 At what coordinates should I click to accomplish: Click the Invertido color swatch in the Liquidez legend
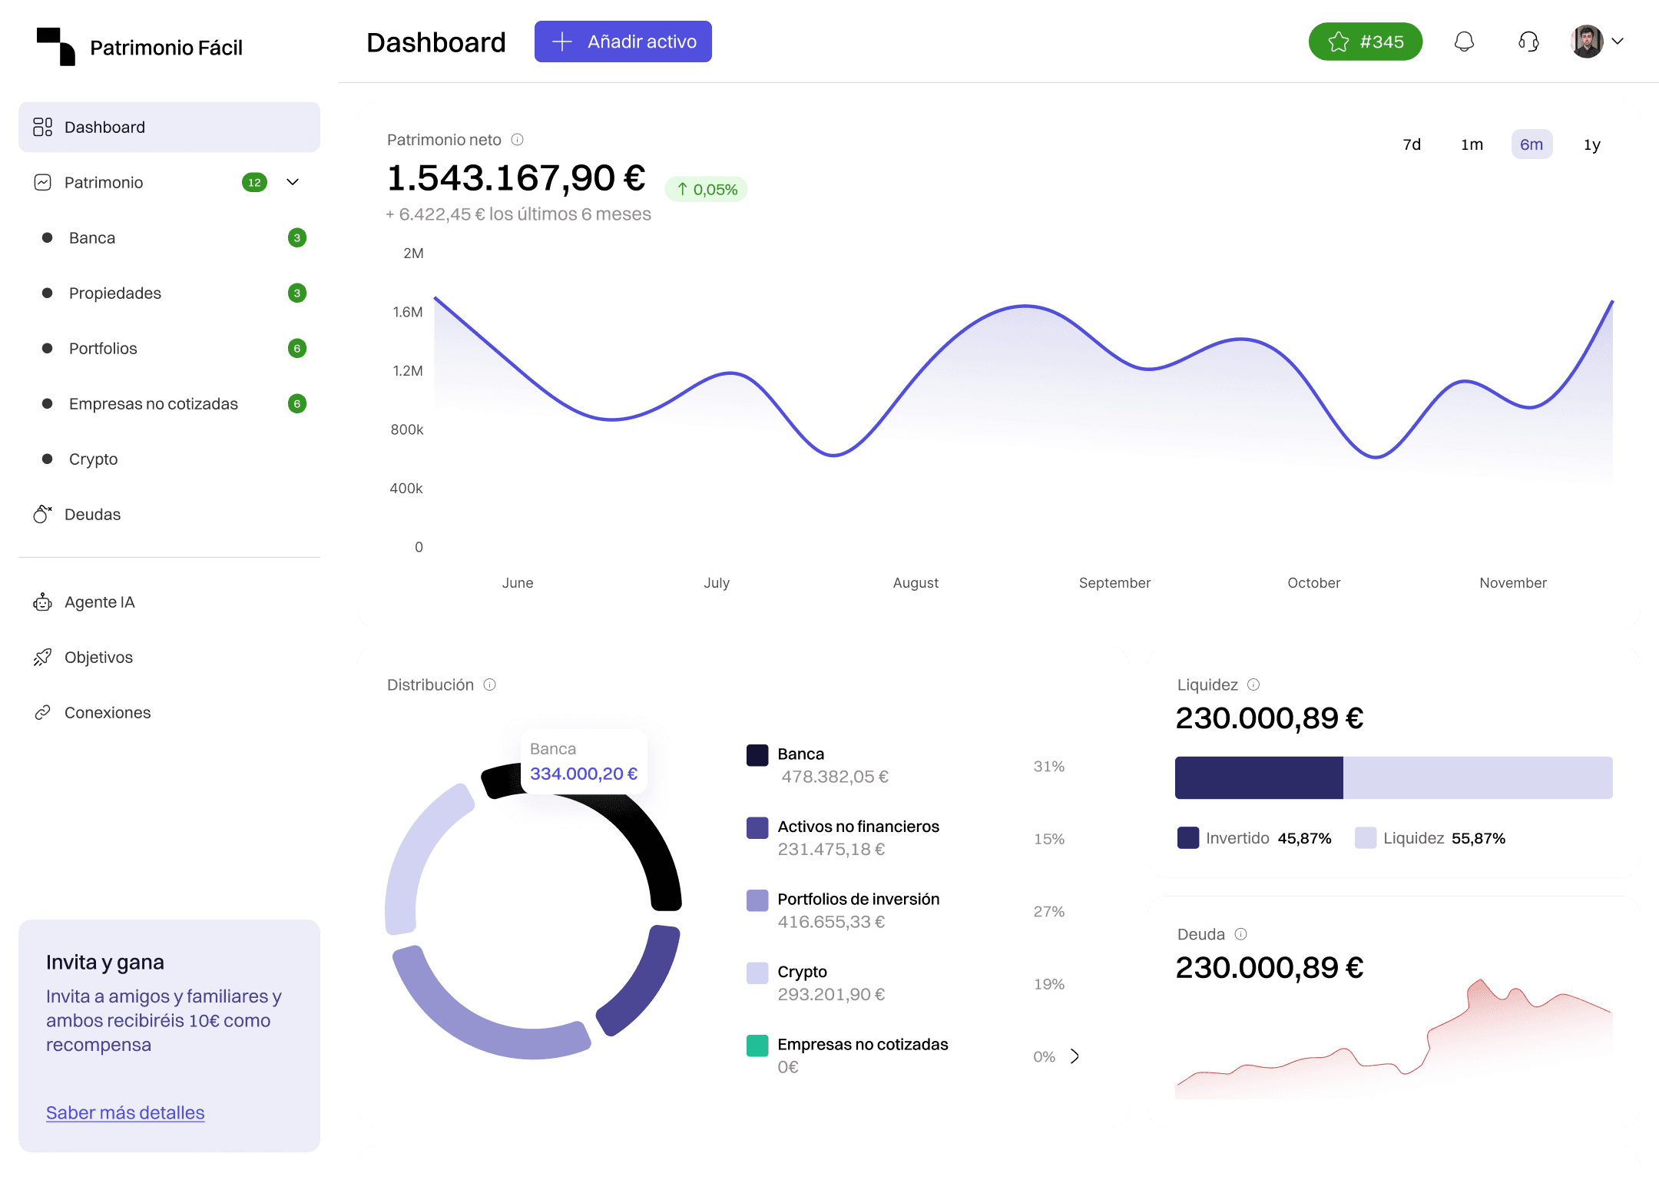(1187, 838)
